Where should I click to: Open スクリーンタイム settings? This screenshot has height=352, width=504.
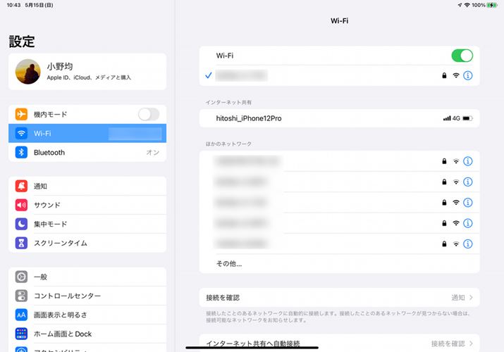87,243
